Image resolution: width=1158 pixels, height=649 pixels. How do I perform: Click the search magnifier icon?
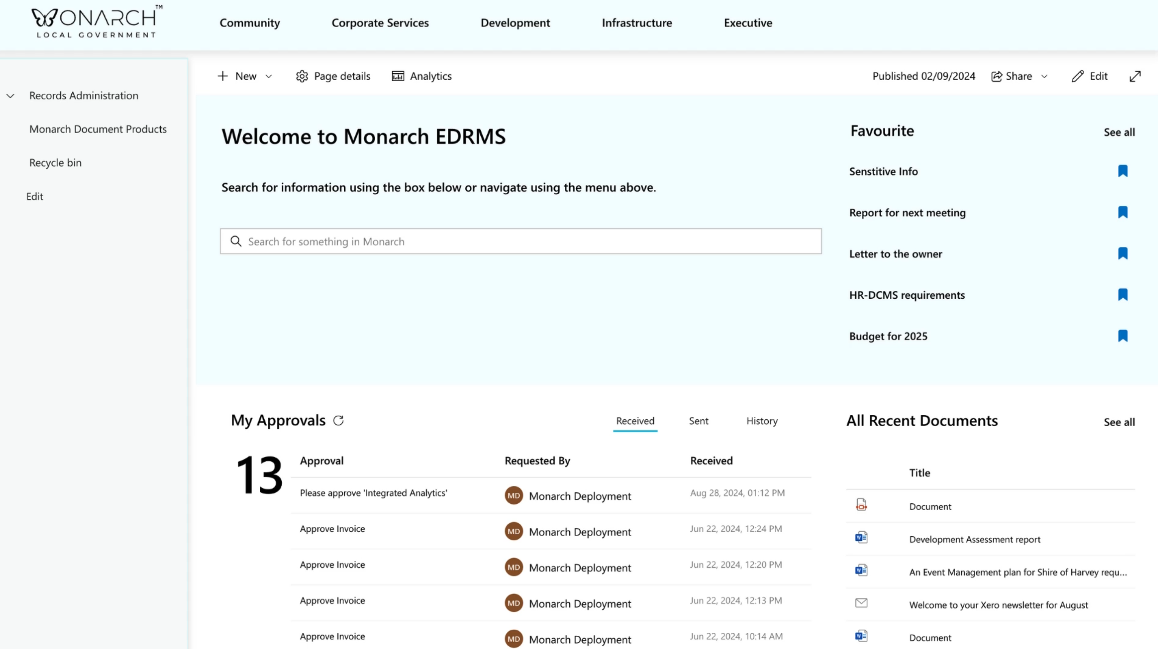(x=236, y=241)
